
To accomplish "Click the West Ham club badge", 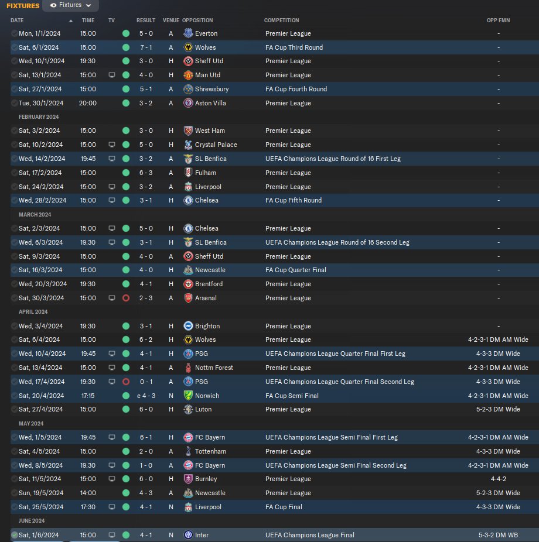I will pyautogui.click(x=188, y=131).
